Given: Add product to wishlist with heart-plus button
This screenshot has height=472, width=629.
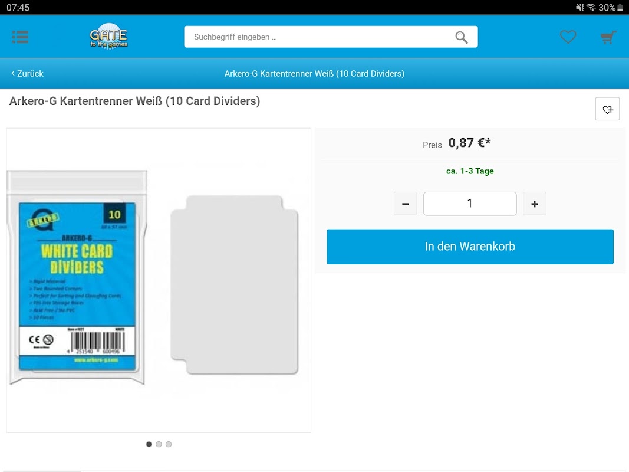Looking at the screenshot, I should click(607, 109).
